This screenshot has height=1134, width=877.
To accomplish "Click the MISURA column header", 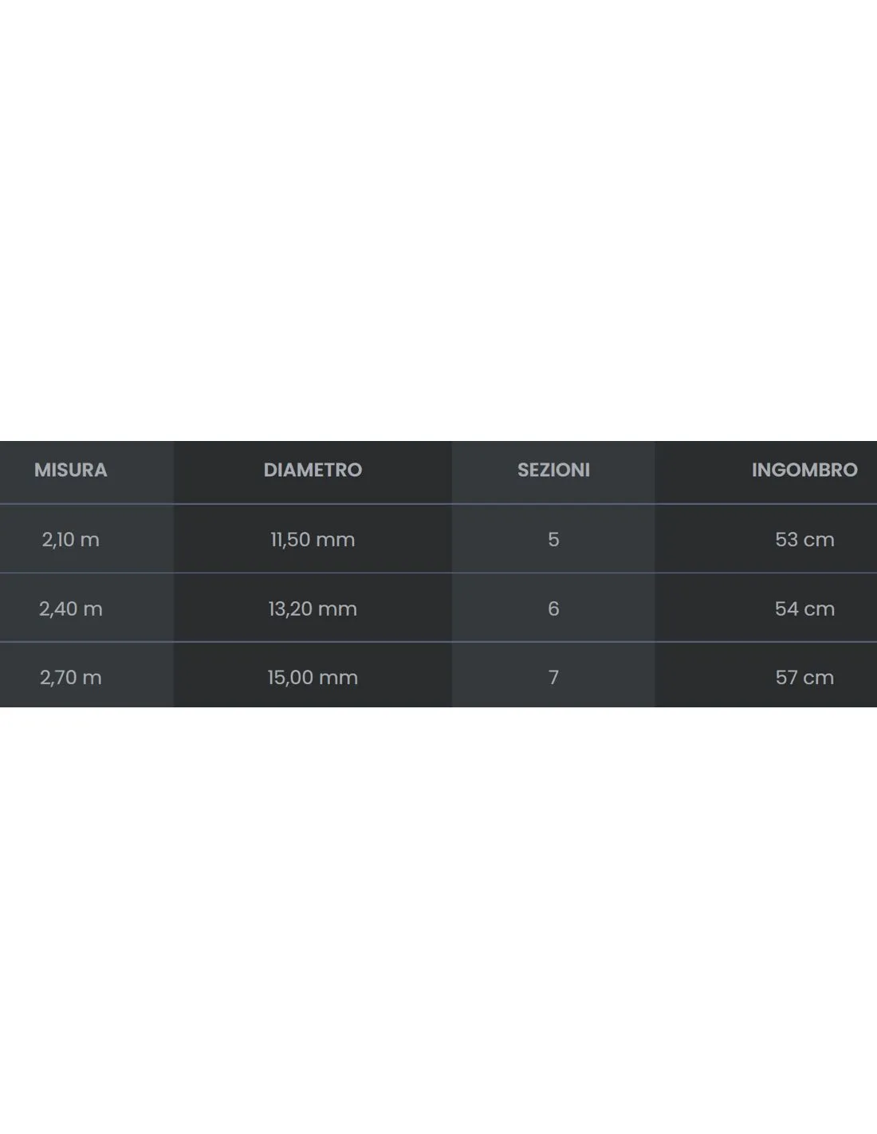I will [x=70, y=470].
